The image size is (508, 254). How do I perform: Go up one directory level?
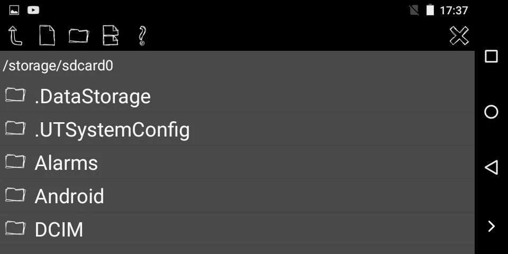pos(15,35)
